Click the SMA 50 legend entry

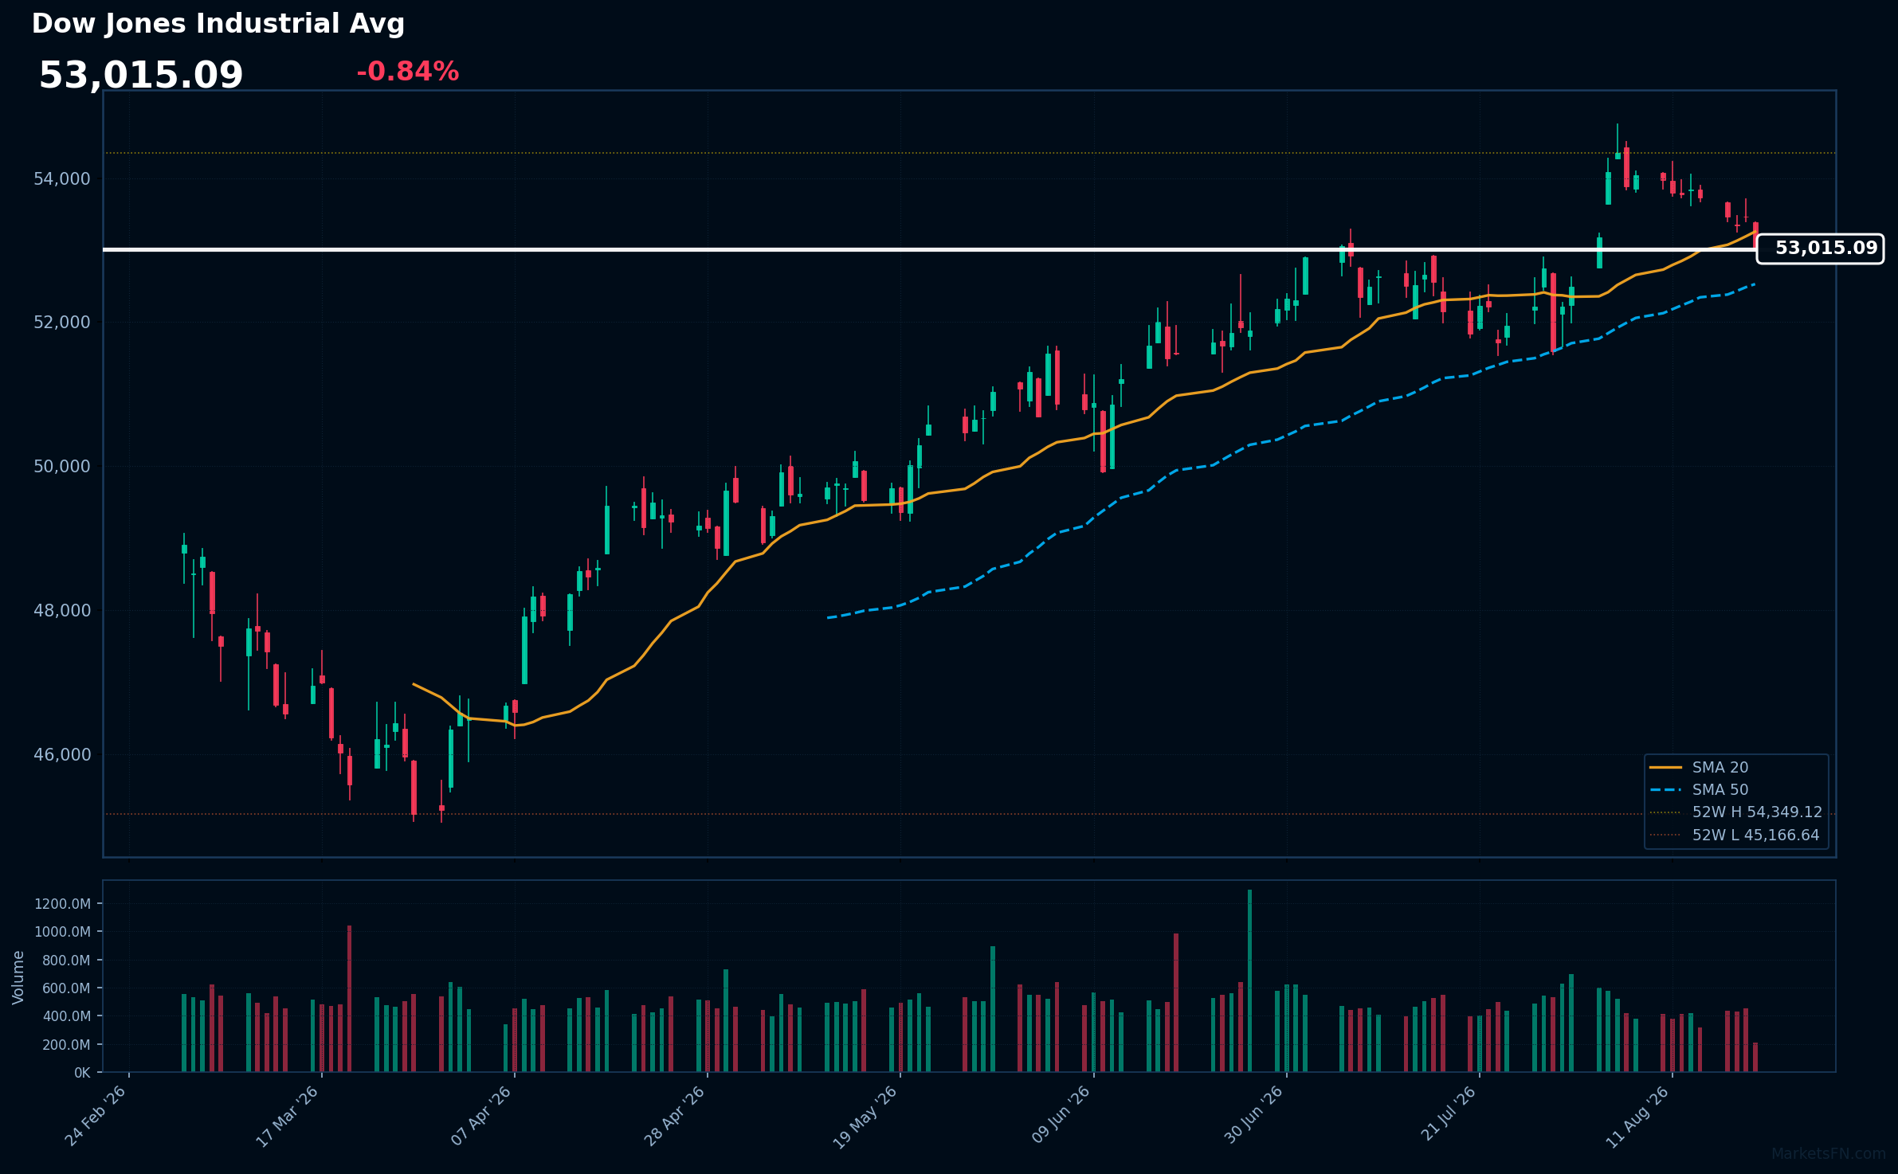[1699, 790]
